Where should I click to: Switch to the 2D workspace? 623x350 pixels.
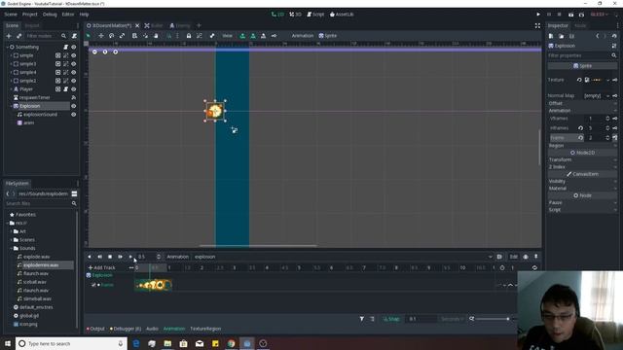[x=277, y=15]
